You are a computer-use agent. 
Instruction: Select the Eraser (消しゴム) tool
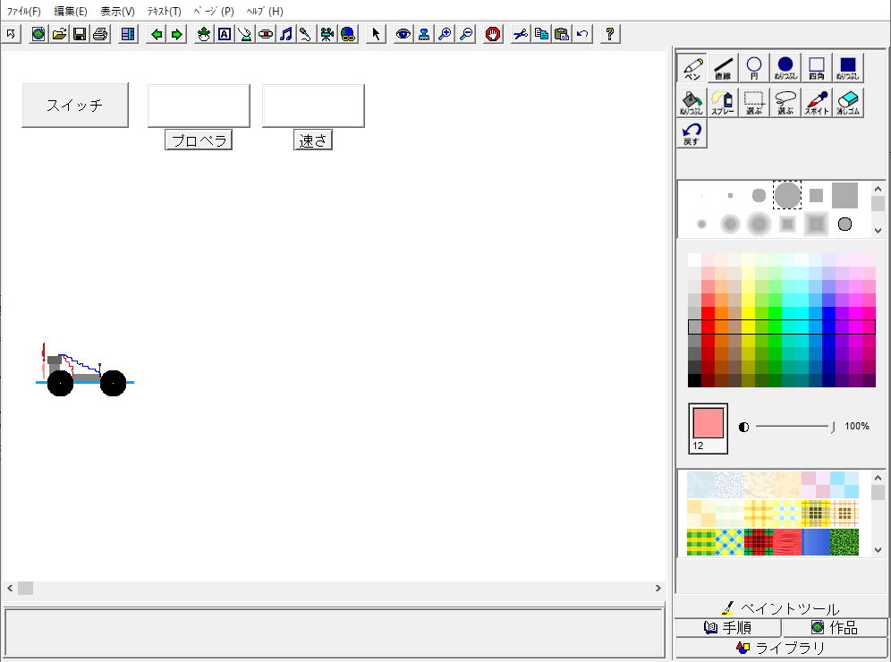(x=846, y=103)
